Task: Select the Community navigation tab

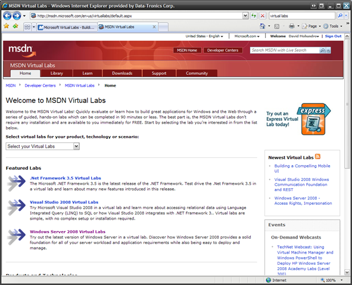Action: tap(197, 73)
